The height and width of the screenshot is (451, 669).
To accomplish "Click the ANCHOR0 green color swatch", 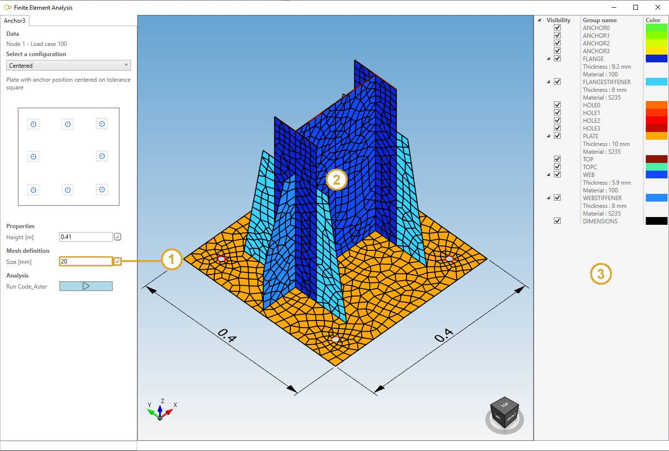I will (x=656, y=28).
